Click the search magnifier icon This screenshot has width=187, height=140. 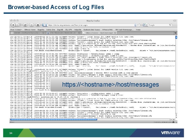pyautogui.click(x=170, y=25)
